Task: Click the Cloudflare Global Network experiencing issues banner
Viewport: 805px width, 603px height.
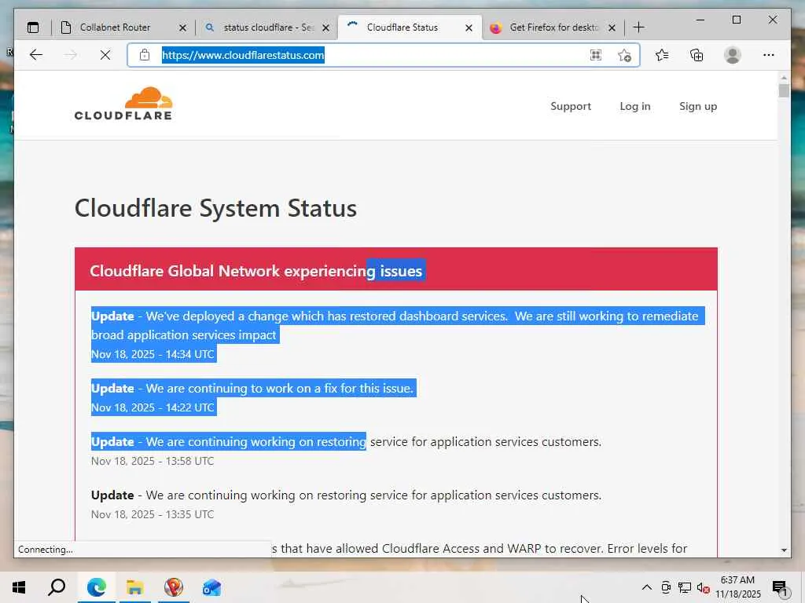Action: click(396, 270)
